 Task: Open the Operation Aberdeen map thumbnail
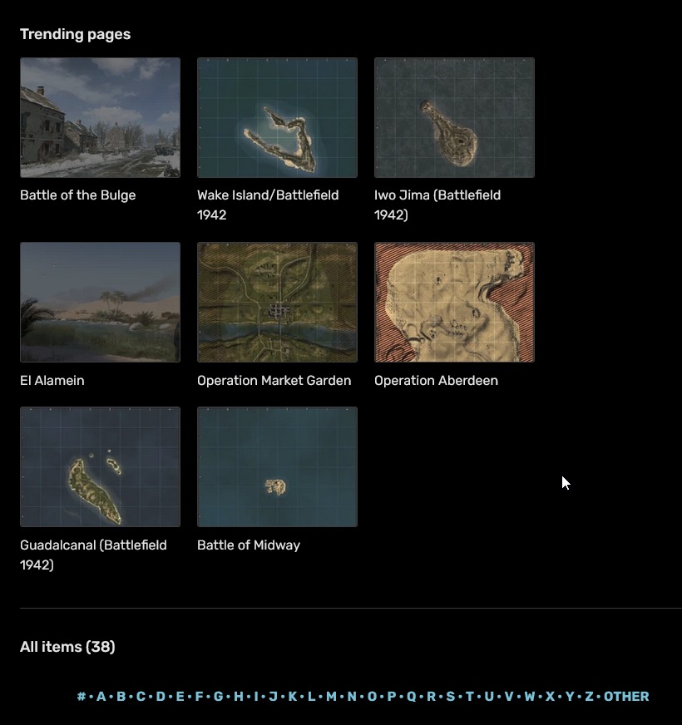(x=454, y=302)
